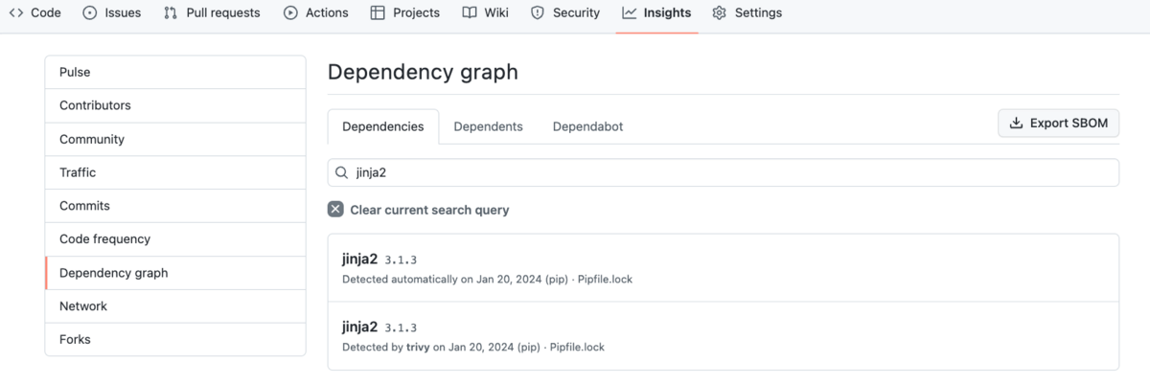The height and width of the screenshot is (384, 1150).
Task: Open the Projects tab
Action: point(405,13)
